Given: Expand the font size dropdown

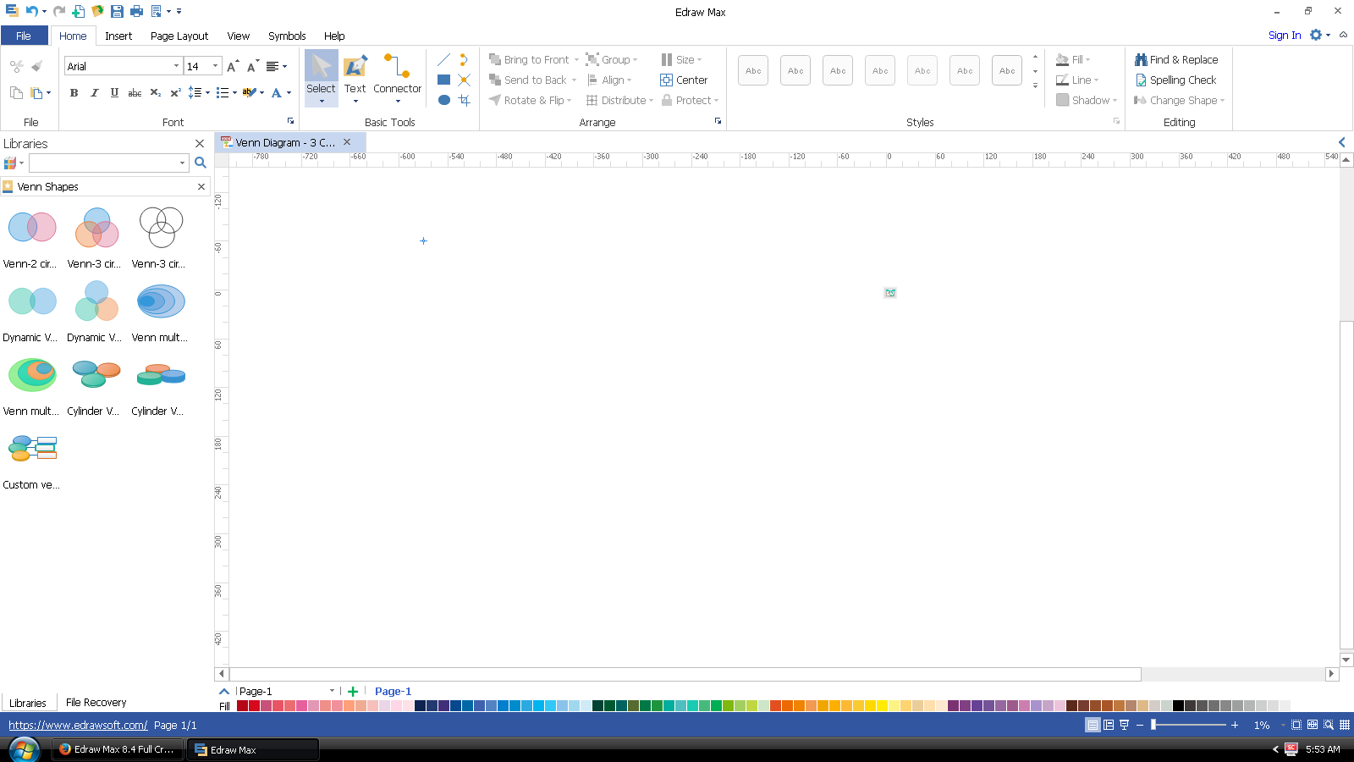Looking at the screenshot, I should point(215,66).
